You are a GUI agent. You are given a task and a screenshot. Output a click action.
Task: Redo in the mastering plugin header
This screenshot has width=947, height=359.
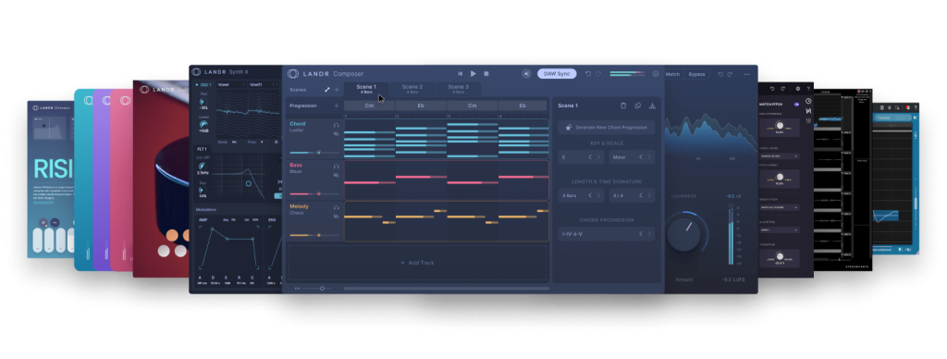(731, 74)
